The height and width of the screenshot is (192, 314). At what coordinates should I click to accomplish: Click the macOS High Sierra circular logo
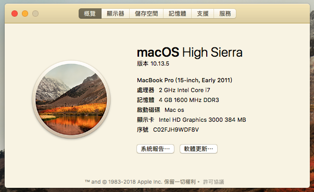pos(71,99)
